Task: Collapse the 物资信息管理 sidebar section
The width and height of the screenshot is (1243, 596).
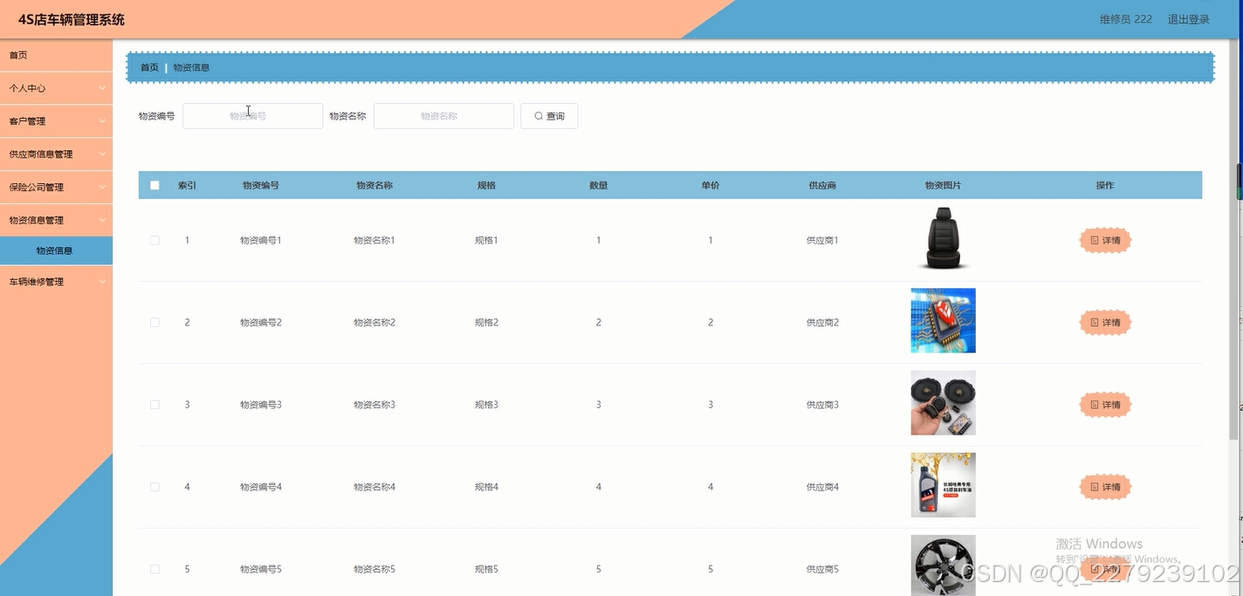Action: point(56,220)
